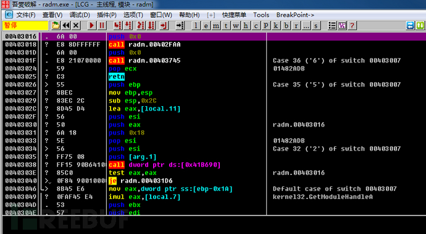Click the Step into icon
The image size is (426, 234).
click(118, 25)
